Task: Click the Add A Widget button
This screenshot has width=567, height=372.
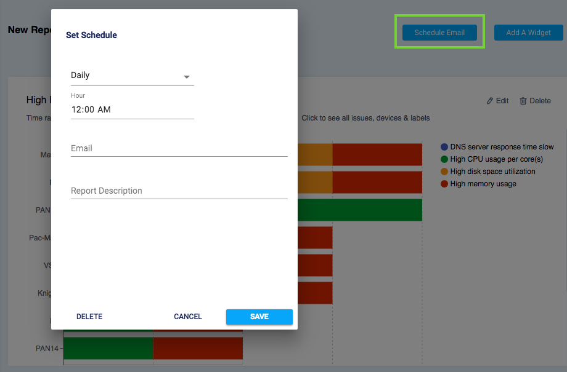Action: tap(528, 33)
